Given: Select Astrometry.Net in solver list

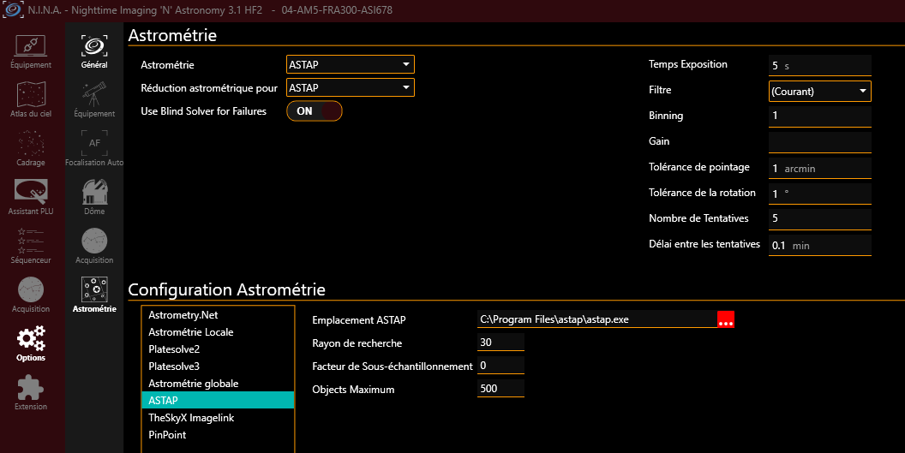Looking at the screenshot, I should (x=219, y=315).
